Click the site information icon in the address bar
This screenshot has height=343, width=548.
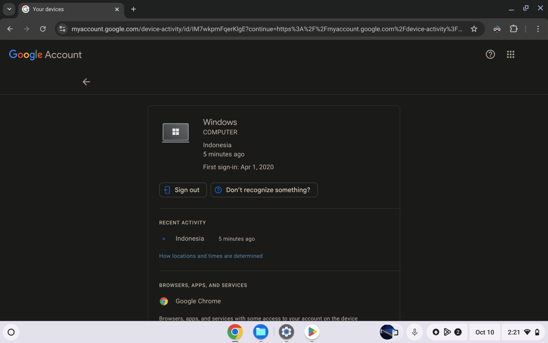pos(62,29)
